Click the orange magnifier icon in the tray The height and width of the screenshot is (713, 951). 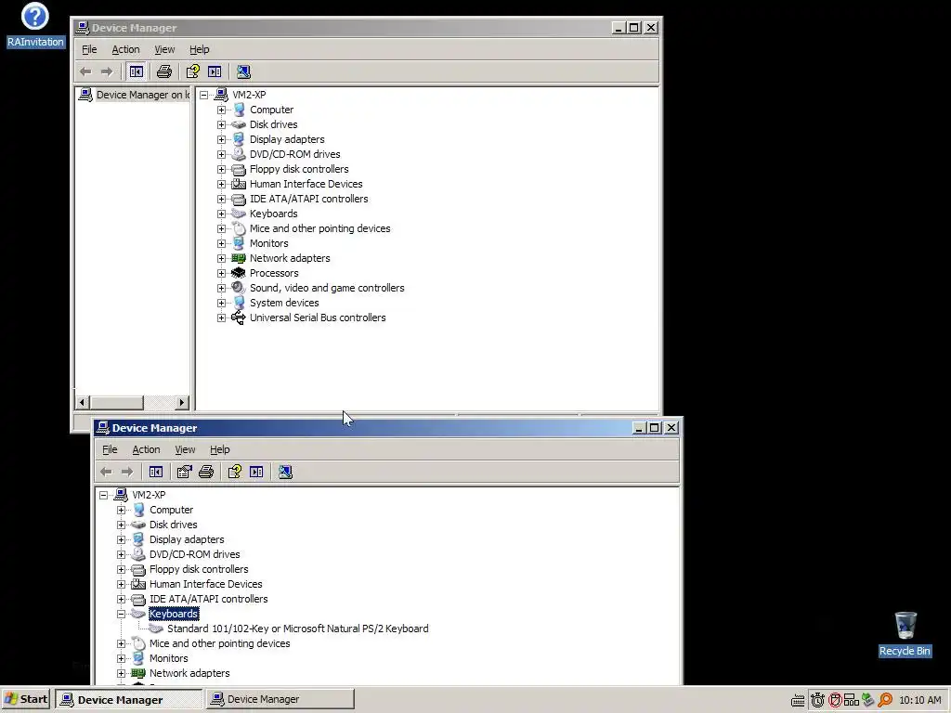(885, 700)
